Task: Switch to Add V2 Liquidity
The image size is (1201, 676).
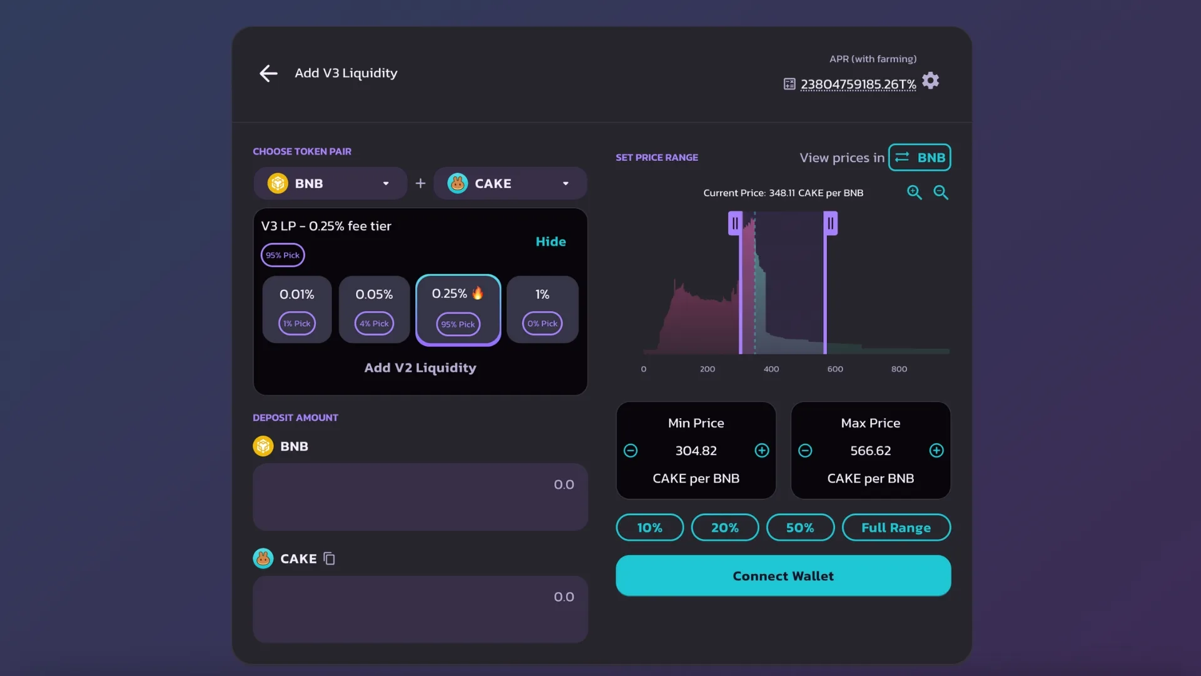Action: pyautogui.click(x=420, y=367)
